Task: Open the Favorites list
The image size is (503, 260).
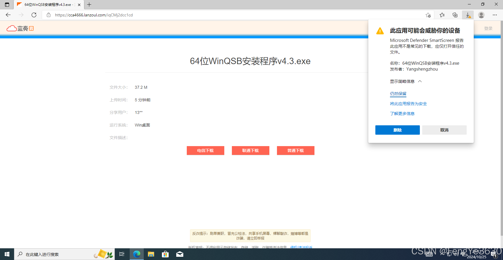Action: pos(442,15)
